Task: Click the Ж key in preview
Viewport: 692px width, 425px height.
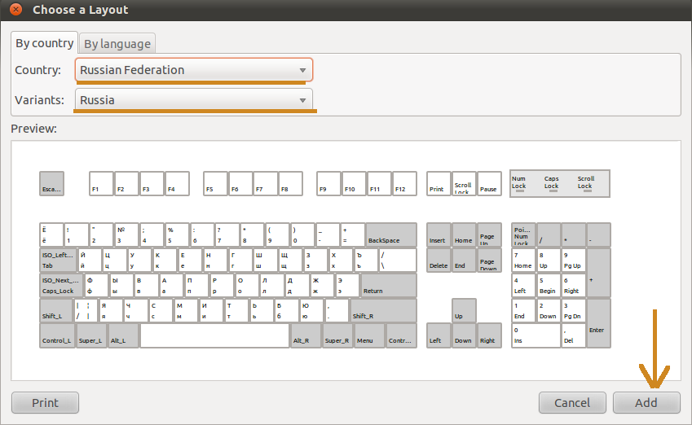Action: click(x=322, y=285)
